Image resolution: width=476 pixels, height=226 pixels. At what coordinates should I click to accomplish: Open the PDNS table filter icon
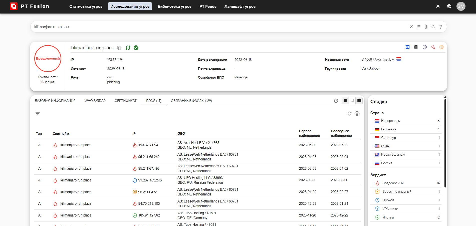(38, 114)
